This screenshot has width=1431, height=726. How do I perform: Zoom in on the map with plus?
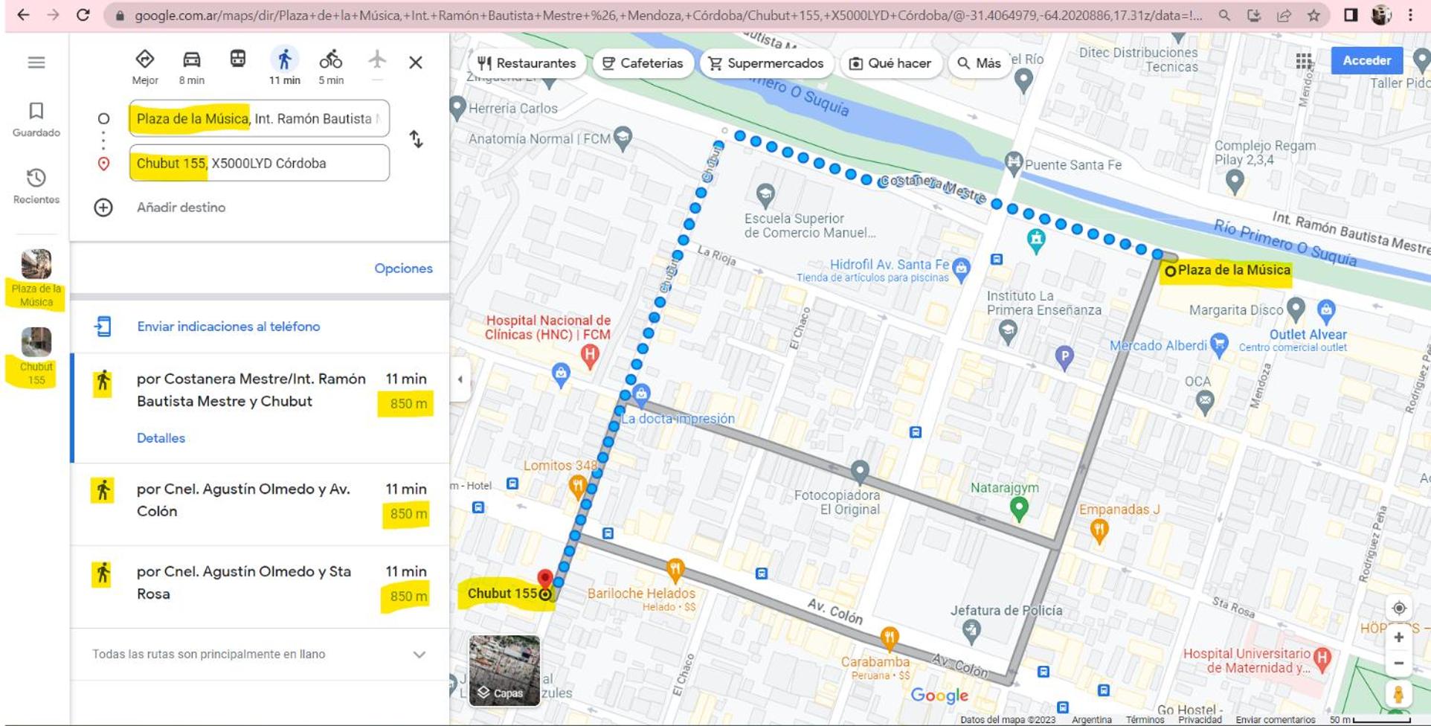(1399, 637)
